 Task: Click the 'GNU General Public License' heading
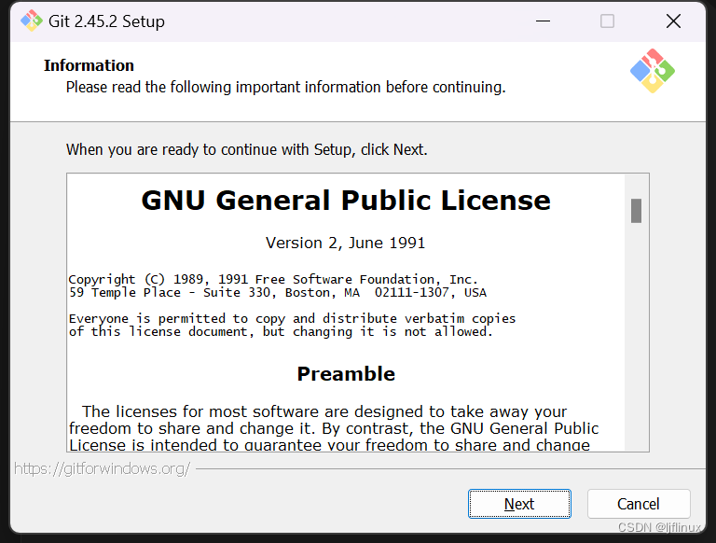pyautogui.click(x=346, y=201)
